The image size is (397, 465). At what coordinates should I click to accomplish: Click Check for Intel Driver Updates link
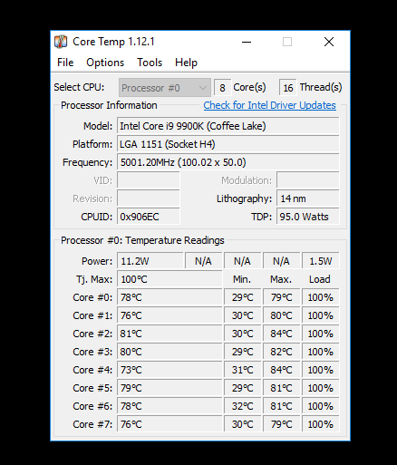pos(269,105)
